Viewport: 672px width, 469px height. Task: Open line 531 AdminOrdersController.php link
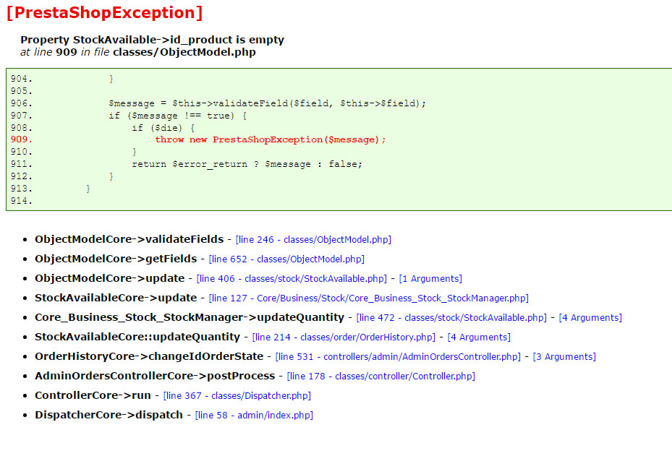tap(398, 356)
